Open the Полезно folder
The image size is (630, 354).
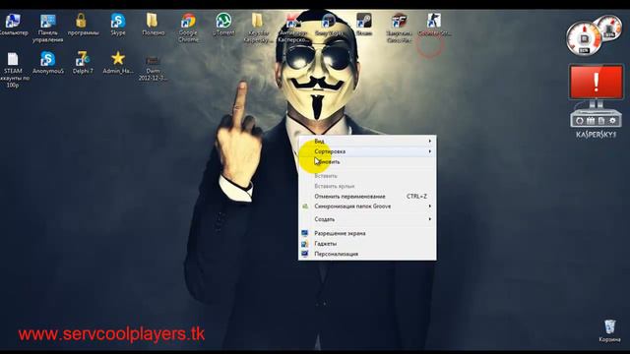(x=153, y=24)
